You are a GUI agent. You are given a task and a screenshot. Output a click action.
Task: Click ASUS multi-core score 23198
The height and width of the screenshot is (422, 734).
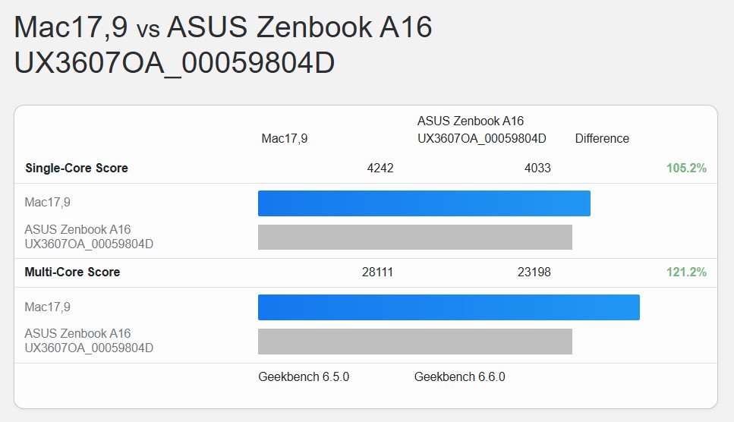[534, 272]
